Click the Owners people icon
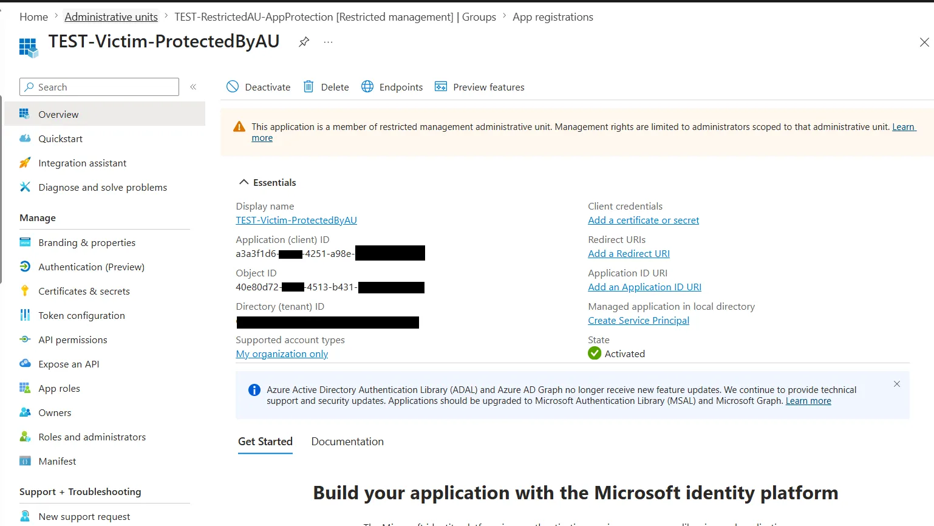 [25, 412]
